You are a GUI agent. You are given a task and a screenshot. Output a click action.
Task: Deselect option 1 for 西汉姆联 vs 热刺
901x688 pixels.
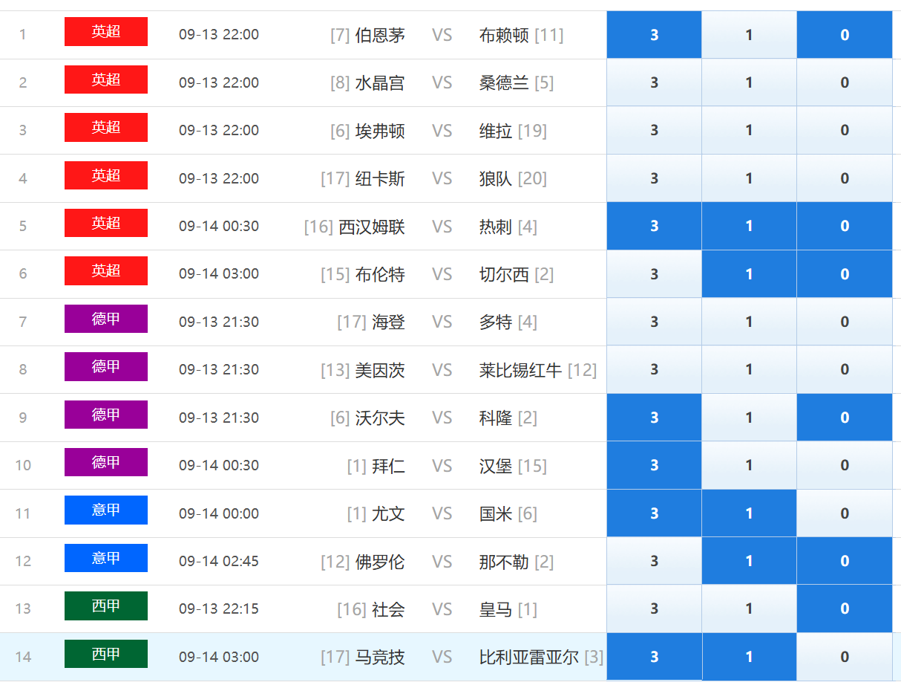pyautogui.click(x=749, y=226)
